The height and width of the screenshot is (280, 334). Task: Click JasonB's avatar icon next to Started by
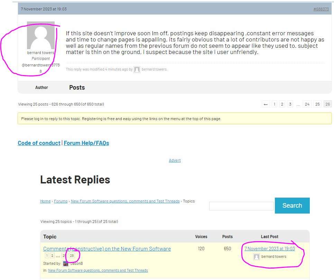tap(66, 264)
